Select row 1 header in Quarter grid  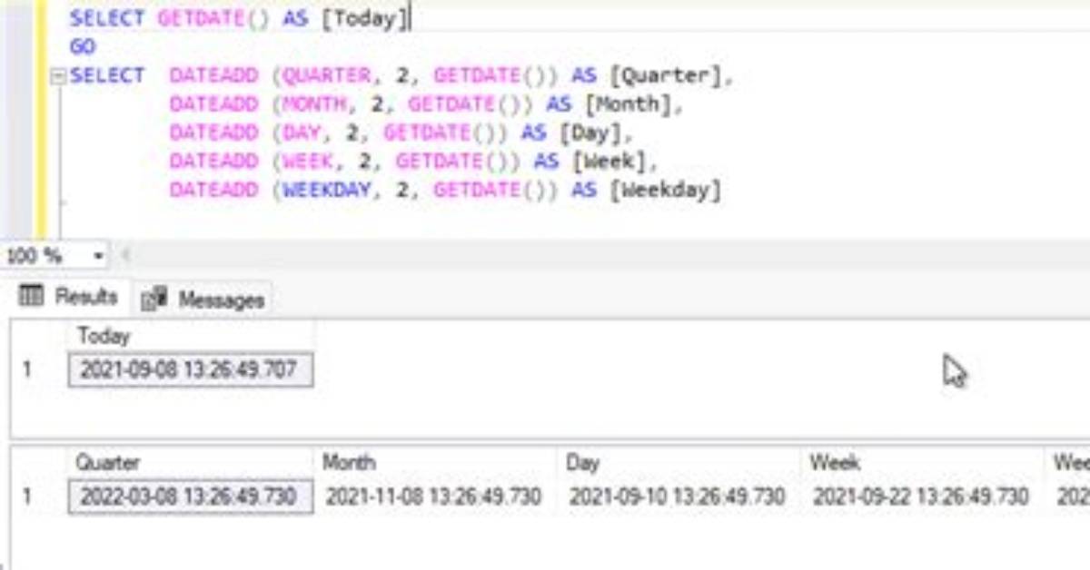(38, 496)
